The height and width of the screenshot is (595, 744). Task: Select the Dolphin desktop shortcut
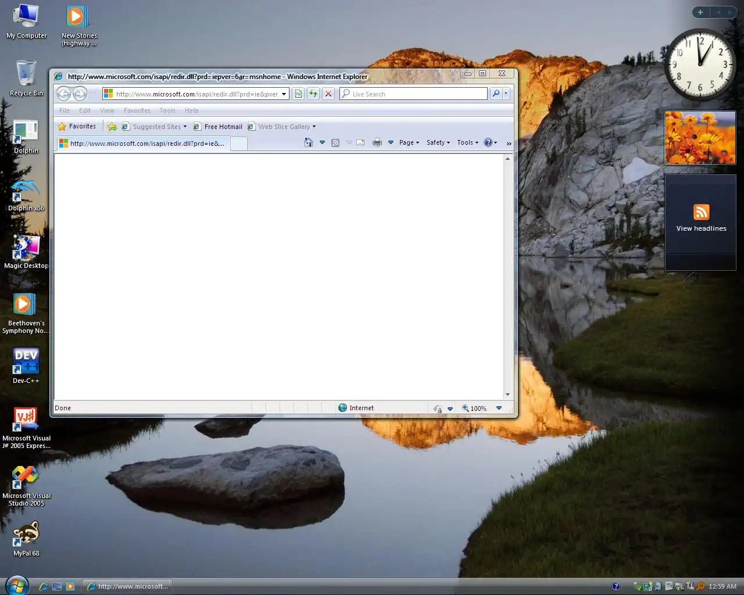click(26, 137)
